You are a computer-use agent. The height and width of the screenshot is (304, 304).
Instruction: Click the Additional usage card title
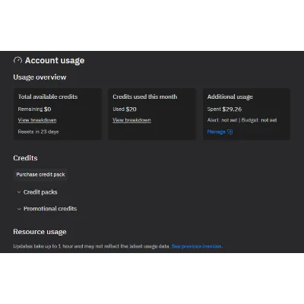pyautogui.click(x=230, y=97)
